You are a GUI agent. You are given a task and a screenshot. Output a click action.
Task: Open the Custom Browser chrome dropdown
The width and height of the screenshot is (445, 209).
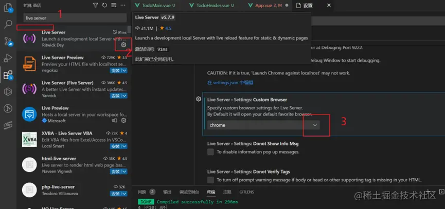(x=263, y=125)
